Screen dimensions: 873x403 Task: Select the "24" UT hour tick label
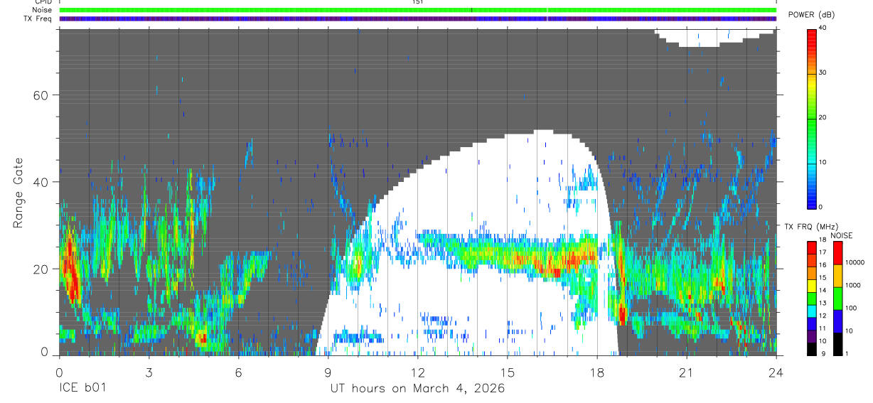pyautogui.click(x=776, y=372)
